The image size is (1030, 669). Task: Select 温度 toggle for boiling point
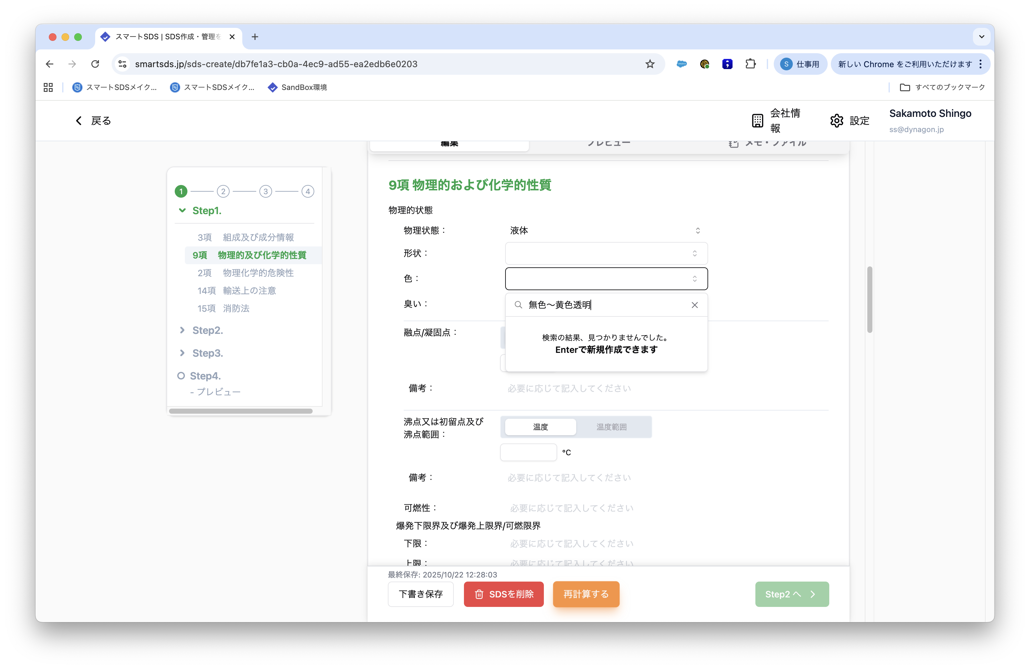coord(540,427)
